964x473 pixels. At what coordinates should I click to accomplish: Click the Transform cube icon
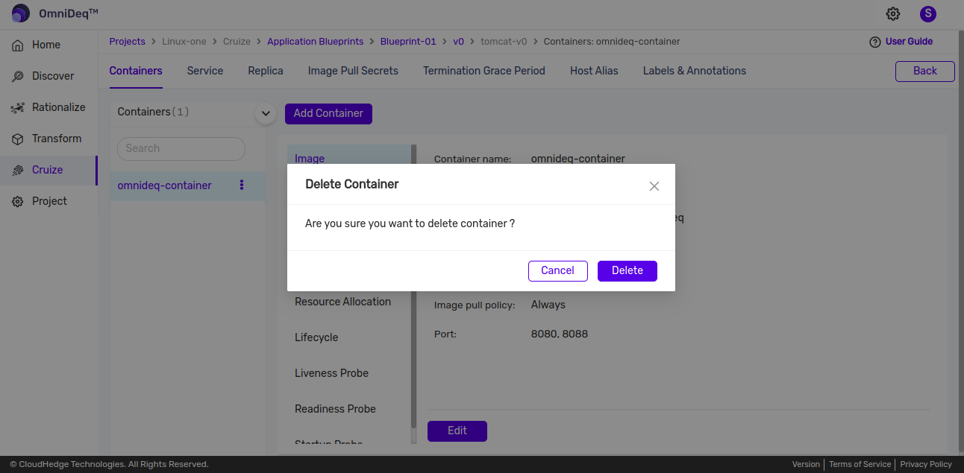[18, 139]
